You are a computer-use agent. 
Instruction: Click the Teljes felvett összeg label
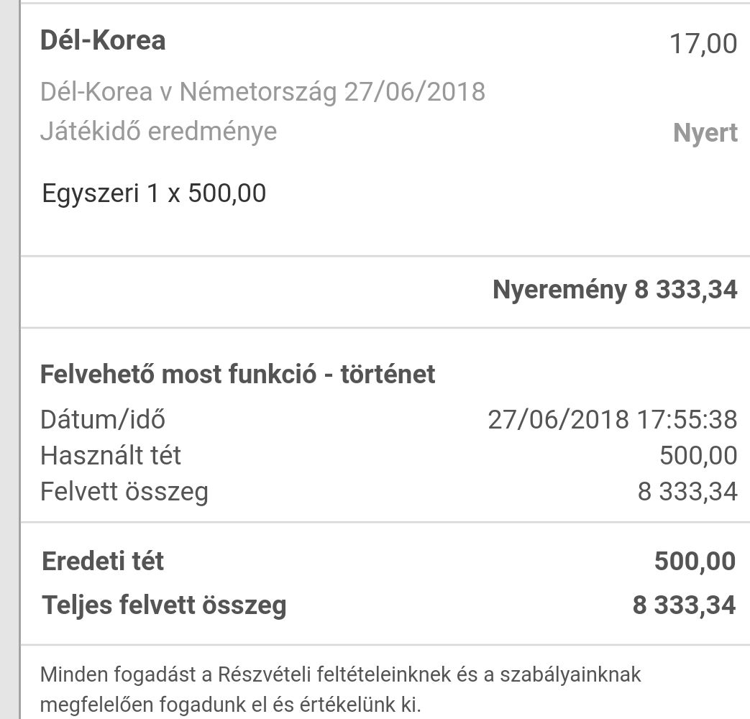(x=164, y=605)
